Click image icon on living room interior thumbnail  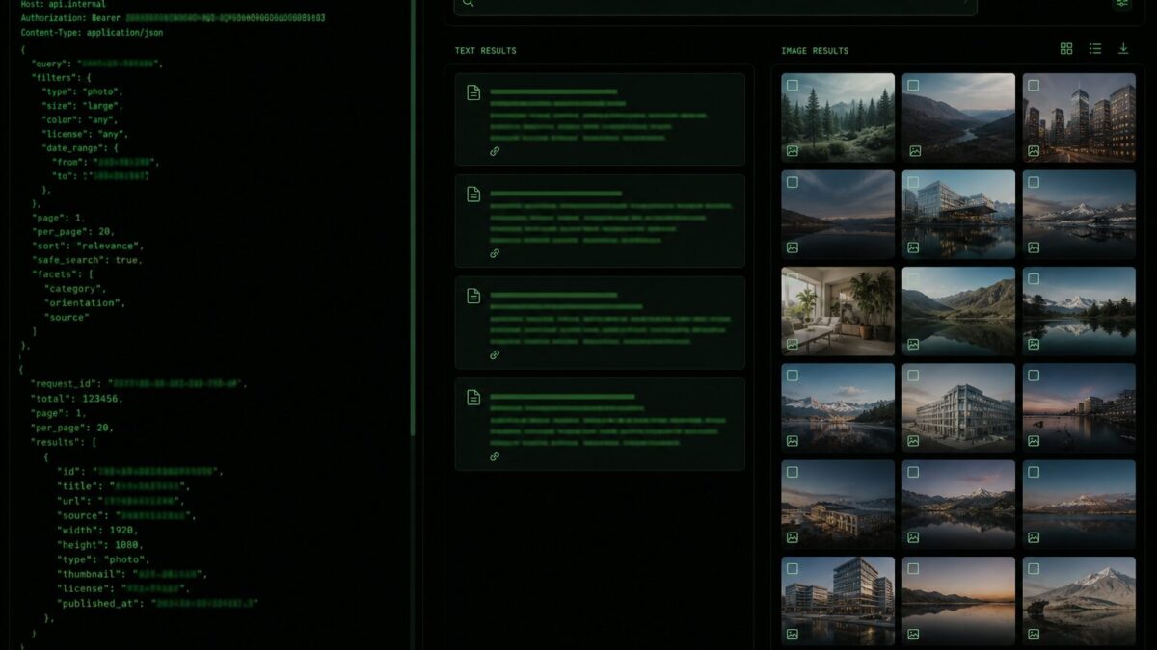(793, 344)
